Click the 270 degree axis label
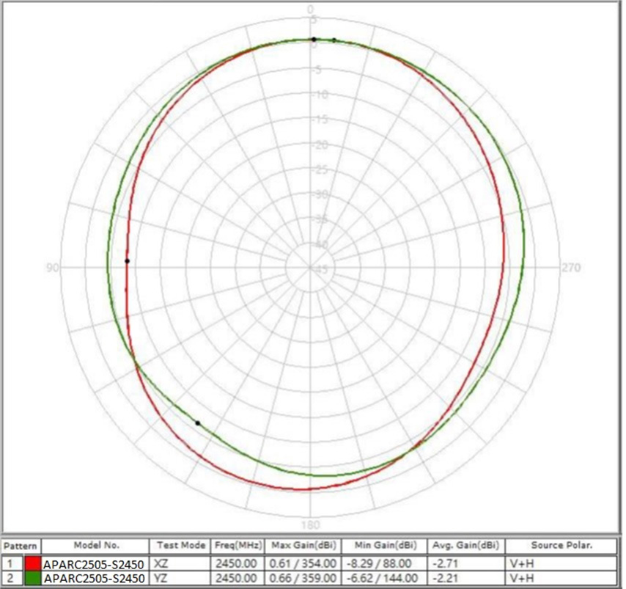The image size is (626, 589). coord(572,268)
